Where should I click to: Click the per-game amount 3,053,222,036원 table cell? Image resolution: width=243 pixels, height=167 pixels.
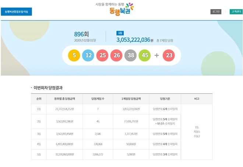click(x=131, y=109)
